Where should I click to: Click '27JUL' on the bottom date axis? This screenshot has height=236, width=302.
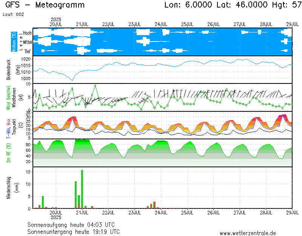click(240, 213)
